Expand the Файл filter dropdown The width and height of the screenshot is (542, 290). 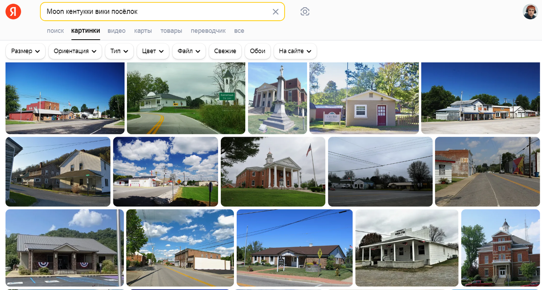(x=189, y=51)
